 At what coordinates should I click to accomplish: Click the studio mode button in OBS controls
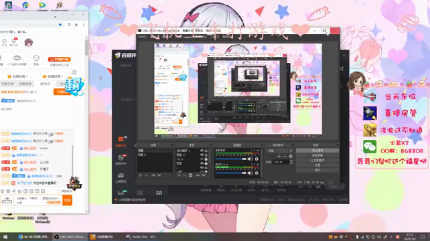click(317, 161)
